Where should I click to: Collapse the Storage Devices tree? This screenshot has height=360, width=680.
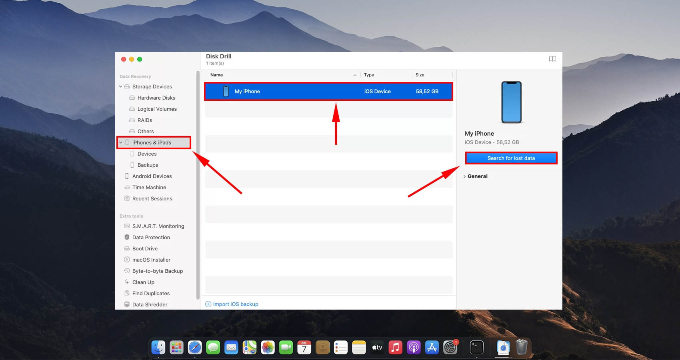point(121,86)
